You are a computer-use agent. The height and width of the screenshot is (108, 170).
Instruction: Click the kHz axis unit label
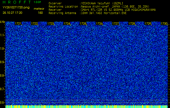[2, 22]
